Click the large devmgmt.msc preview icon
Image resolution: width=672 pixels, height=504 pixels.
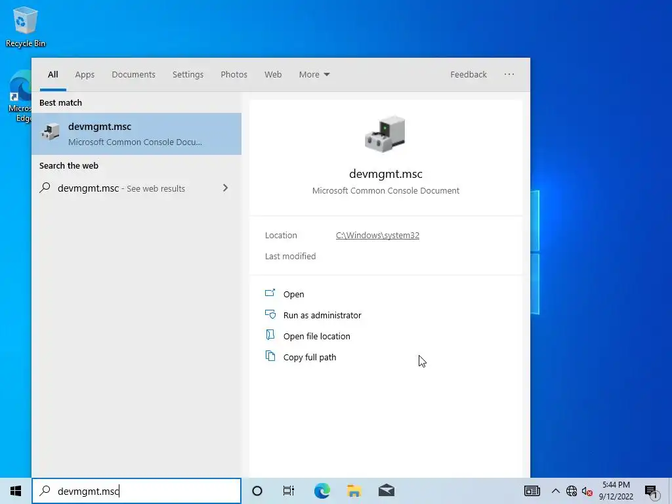pyautogui.click(x=385, y=134)
